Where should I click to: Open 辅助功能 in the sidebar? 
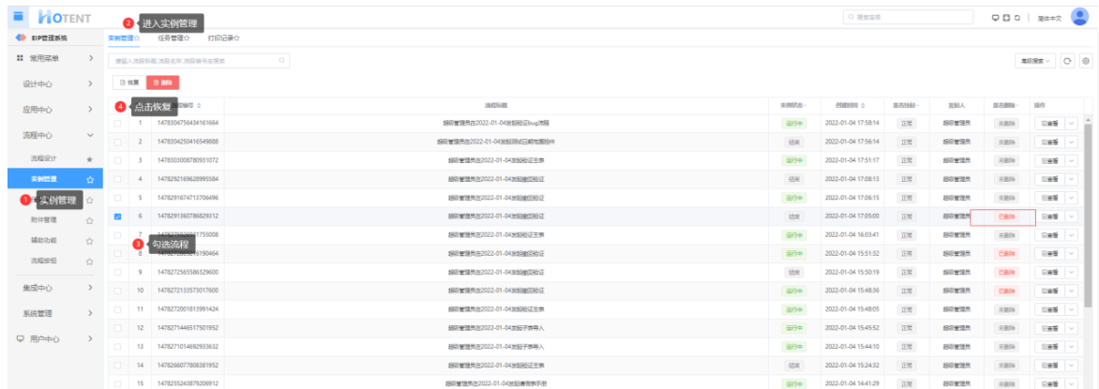pyautogui.click(x=43, y=240)
